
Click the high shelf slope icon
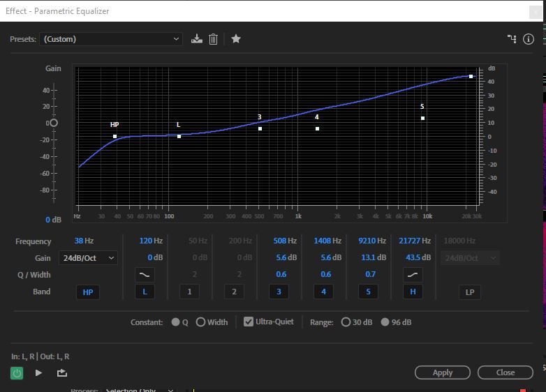click(413, 275)
